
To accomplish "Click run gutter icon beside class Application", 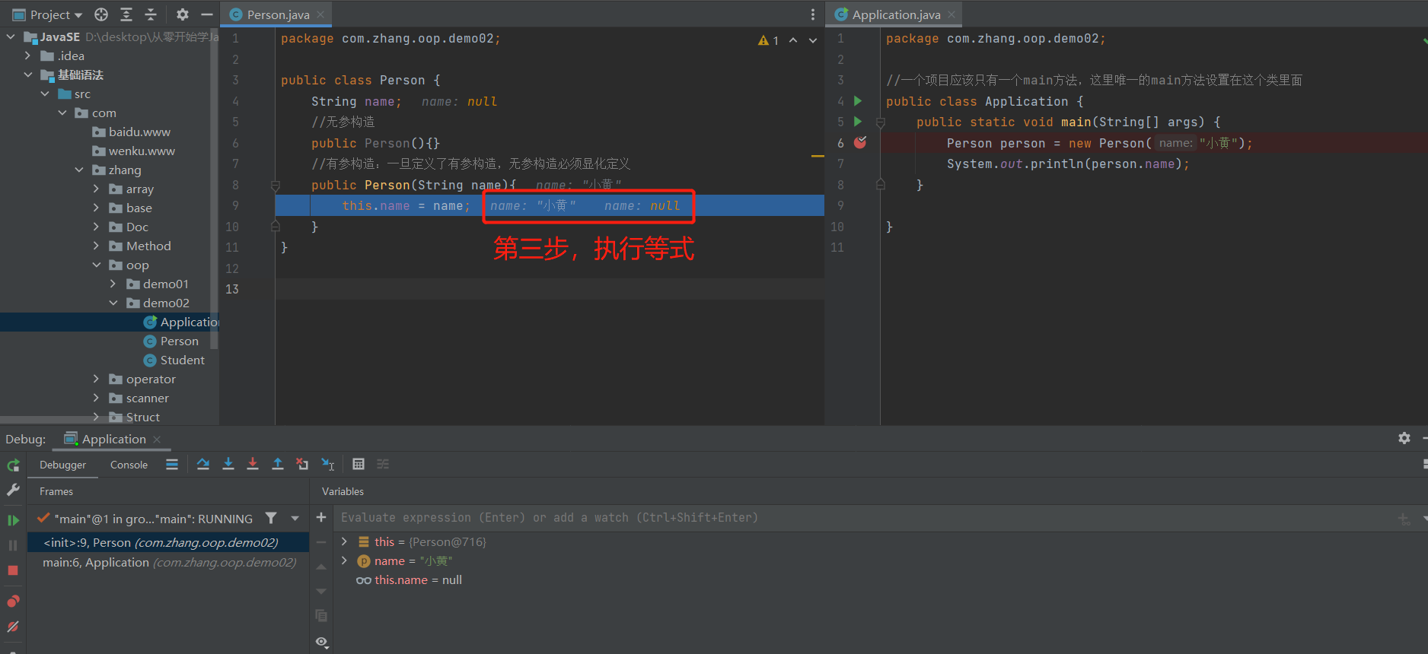I will click(858, 100).
